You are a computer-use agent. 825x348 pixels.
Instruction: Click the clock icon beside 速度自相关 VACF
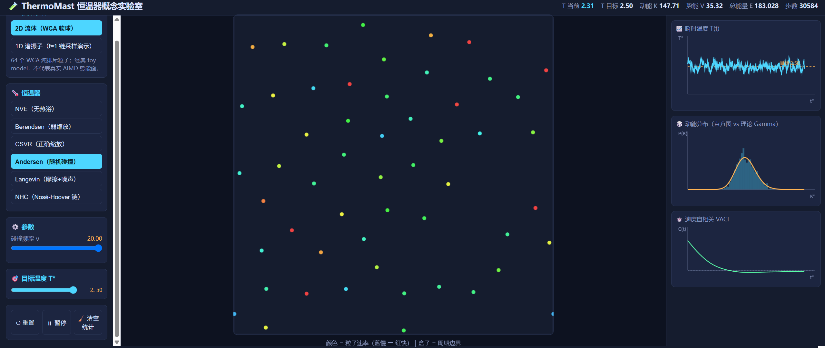point(679,219)
